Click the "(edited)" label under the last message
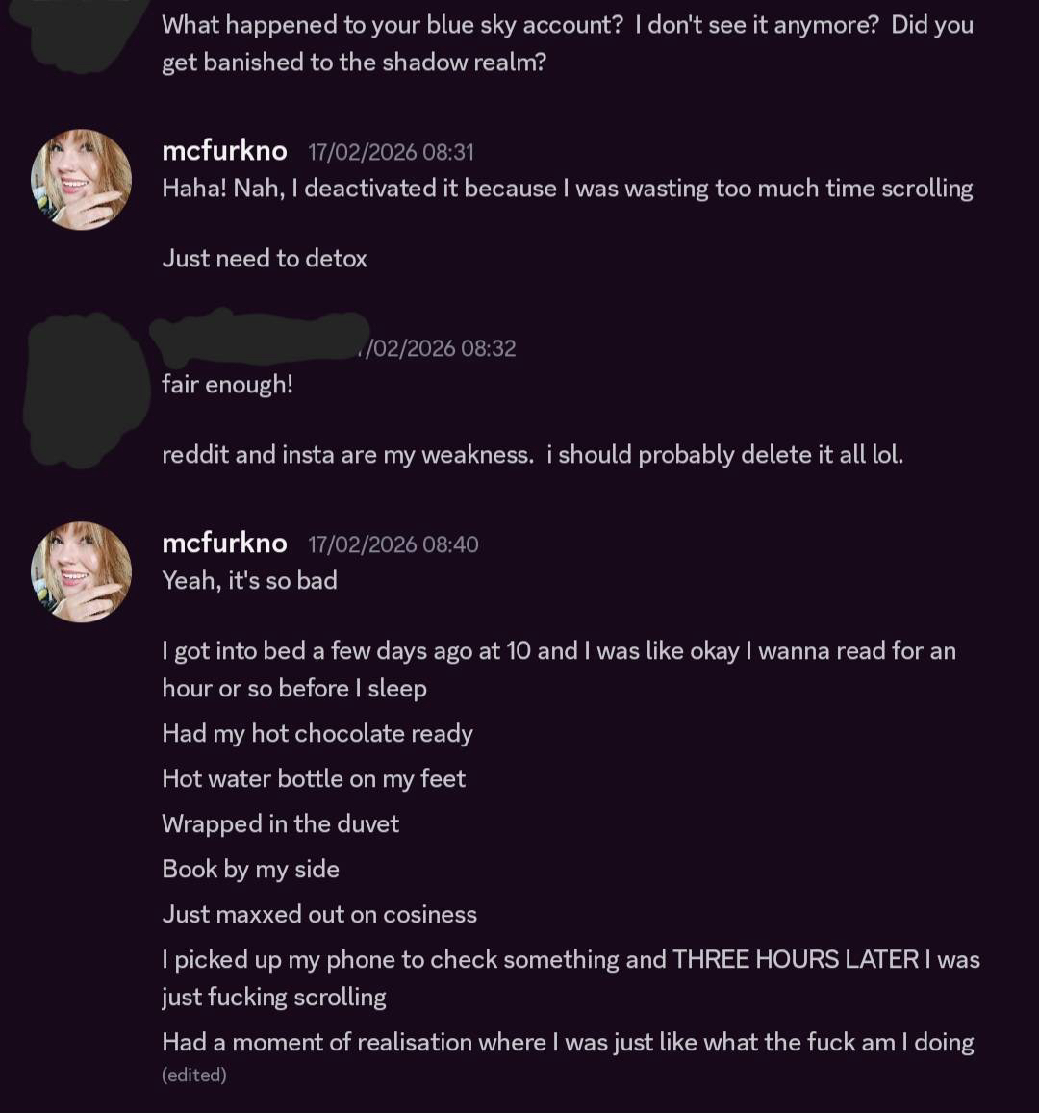1039x1113 pixels. pos(194,1075)
